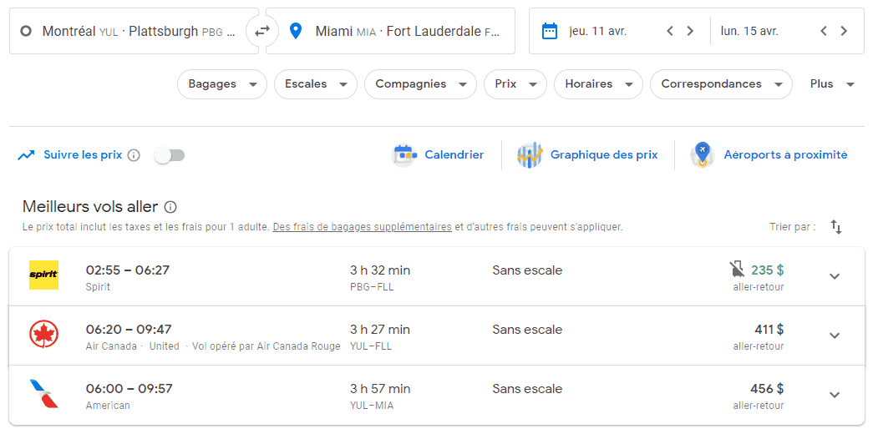Open the frais de bagages supplémentaires link
This screenshot has width=873, height=434.
click(362, 227)
